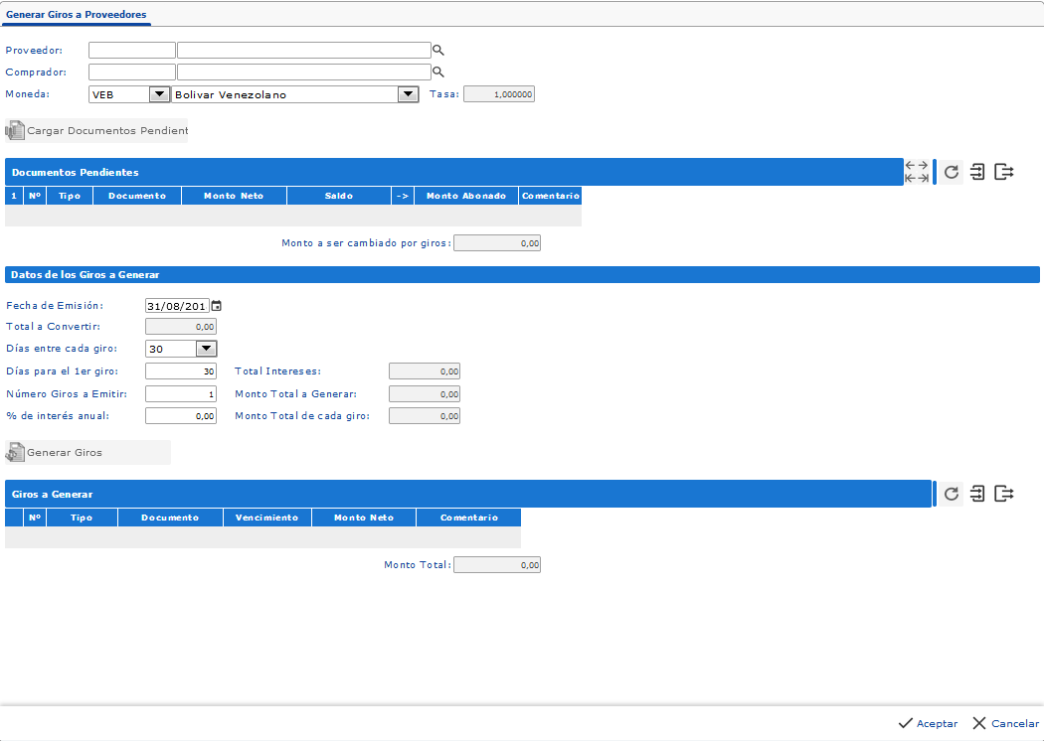Click Documento header in Giros a Generar
Viewport: 1044px width, 741px height.
point(170,518)
